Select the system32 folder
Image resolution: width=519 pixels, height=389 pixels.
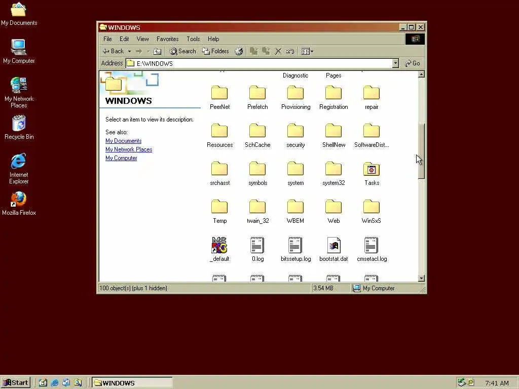333,173
